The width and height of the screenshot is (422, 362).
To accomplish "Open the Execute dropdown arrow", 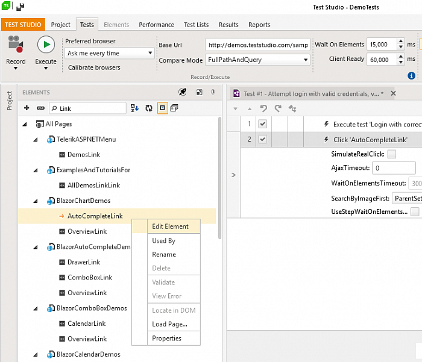I will tap(46, 68).
